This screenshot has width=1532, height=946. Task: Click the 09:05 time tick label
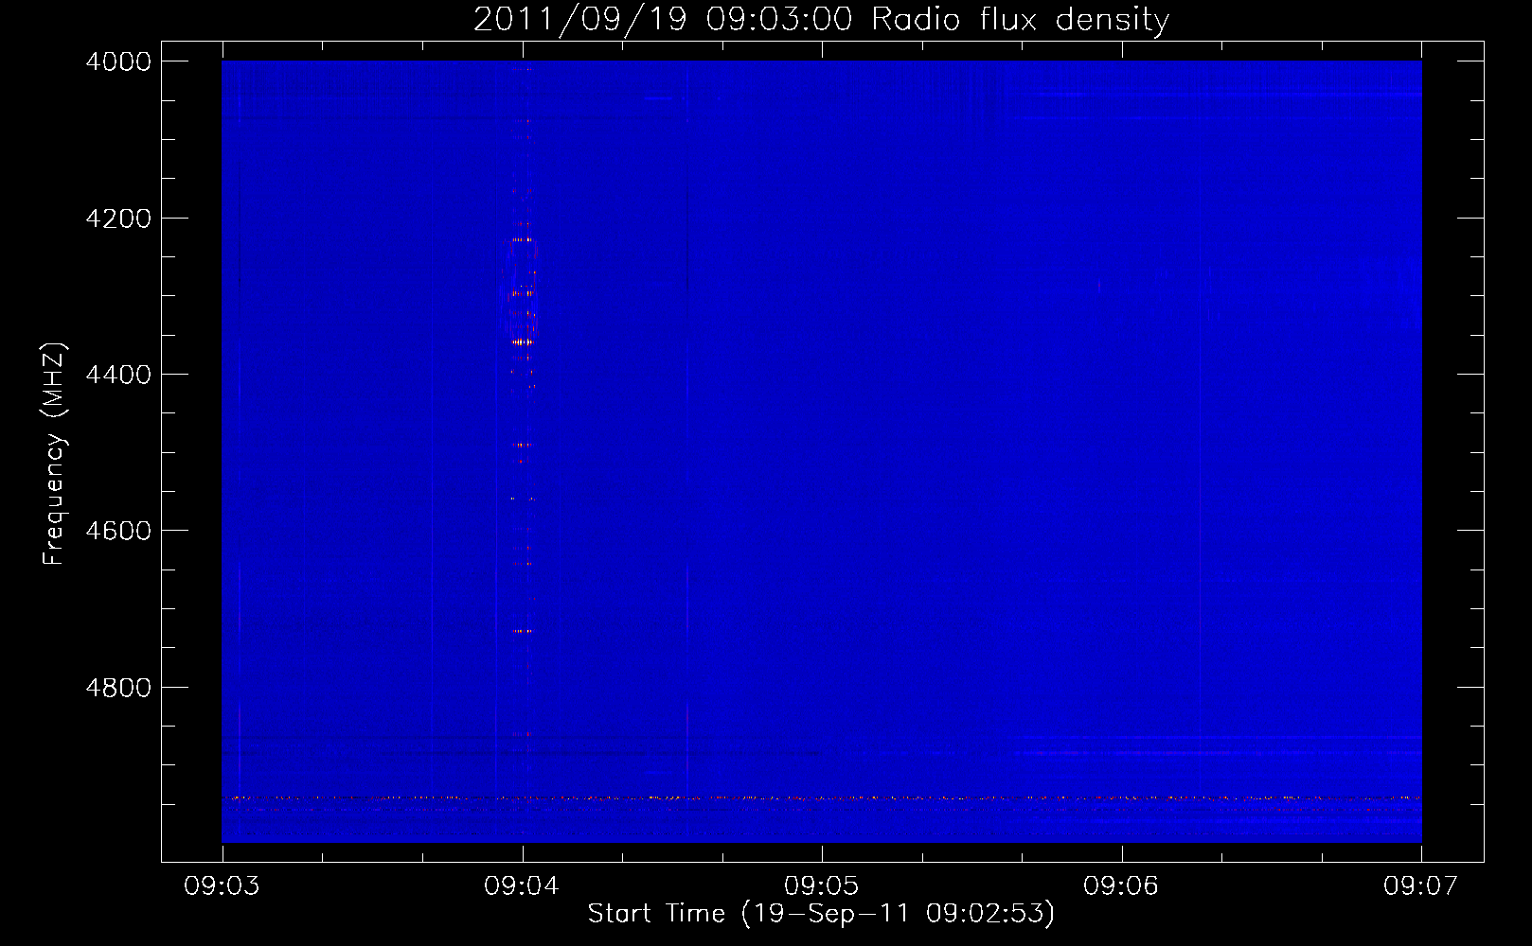click(x=822, y=886)
